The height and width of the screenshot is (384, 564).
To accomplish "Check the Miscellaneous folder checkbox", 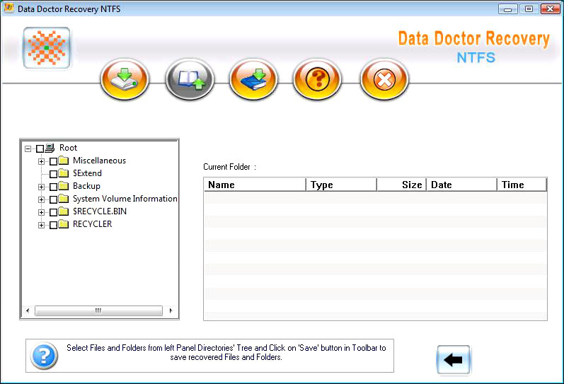I will [x=53, y=161].
